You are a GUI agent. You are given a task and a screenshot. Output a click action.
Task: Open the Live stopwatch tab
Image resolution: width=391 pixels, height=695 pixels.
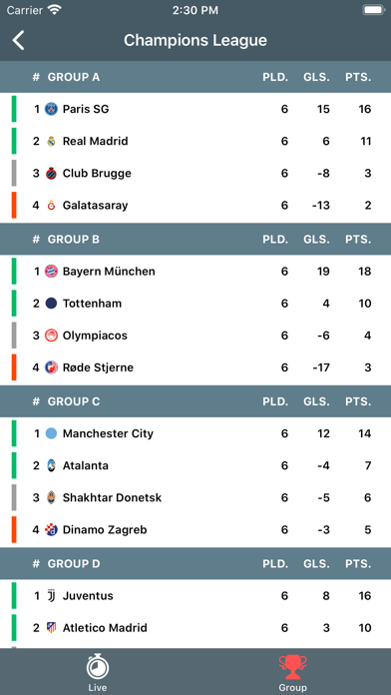tap(98, 672)
